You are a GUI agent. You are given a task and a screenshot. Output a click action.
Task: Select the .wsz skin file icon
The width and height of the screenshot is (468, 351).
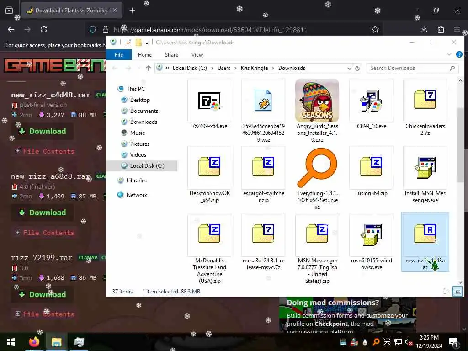(x=263, y=101)
